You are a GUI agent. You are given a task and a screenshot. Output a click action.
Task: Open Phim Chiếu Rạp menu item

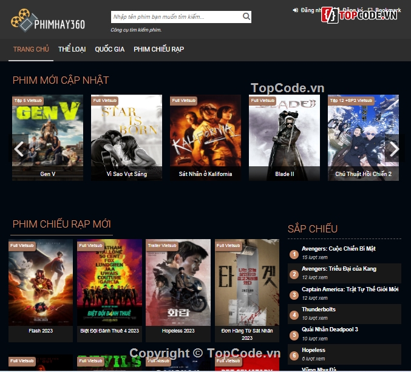(158, 49)
